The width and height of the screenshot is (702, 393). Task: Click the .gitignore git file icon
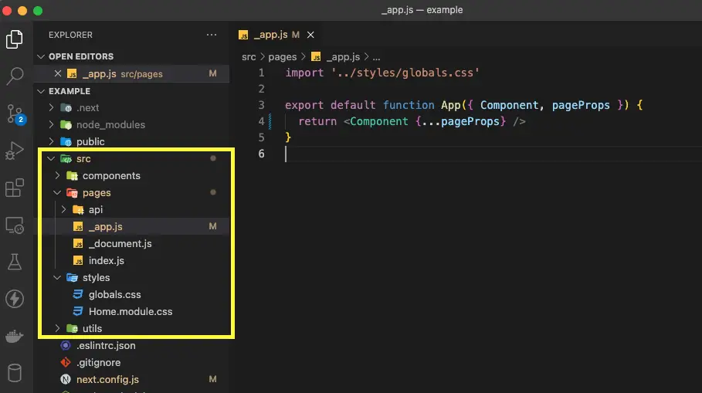tap(66, 363)
